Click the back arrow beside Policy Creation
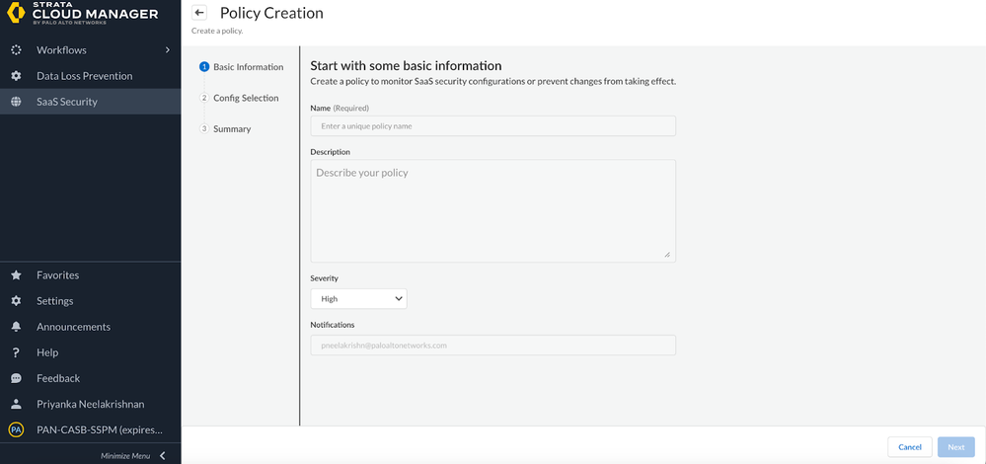986x464 pixels. click(199, 13)
